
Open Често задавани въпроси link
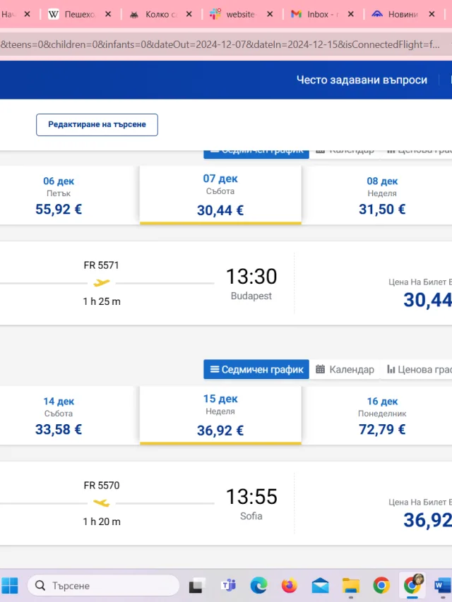click(x=362, y=80)
